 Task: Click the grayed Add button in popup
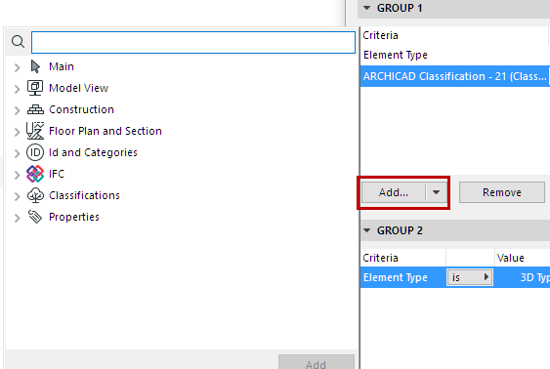point(317,363)
